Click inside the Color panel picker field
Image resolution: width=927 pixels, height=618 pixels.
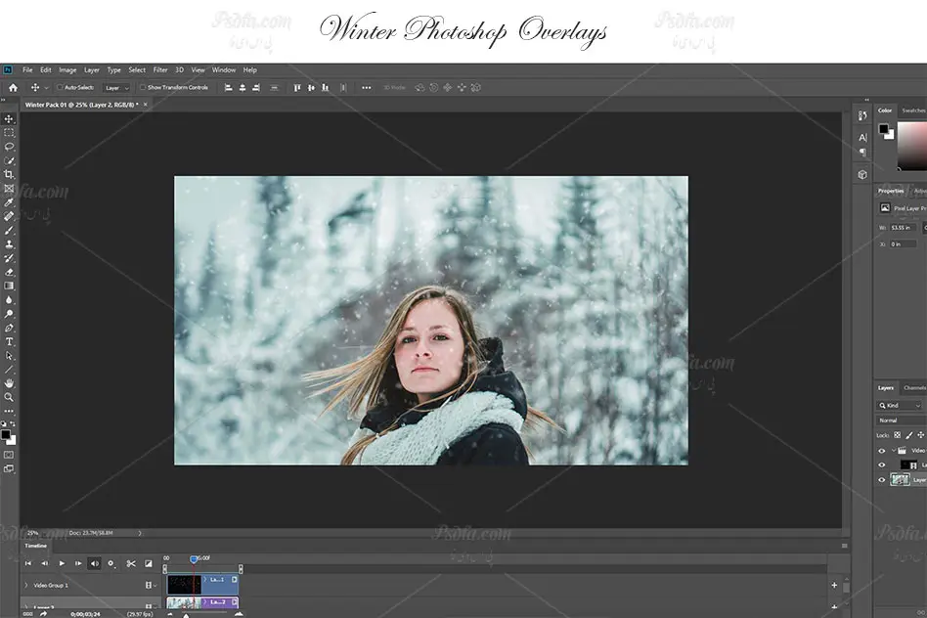click(912, 146)
